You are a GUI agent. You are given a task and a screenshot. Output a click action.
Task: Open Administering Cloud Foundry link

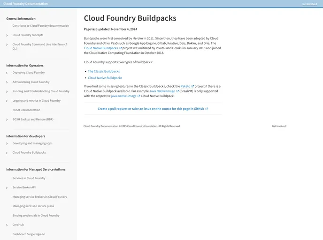tap(31, 82)
